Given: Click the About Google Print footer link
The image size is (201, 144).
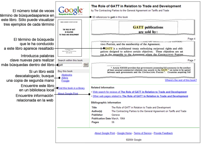Looking at the screenshot, I should tap(105, 133).
